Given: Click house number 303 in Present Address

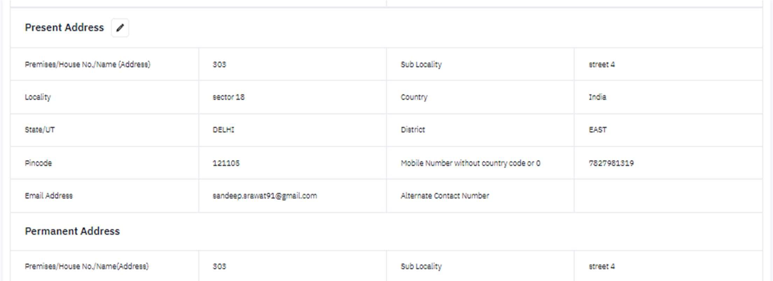Looking at the screenshot, I should [220, 64].
